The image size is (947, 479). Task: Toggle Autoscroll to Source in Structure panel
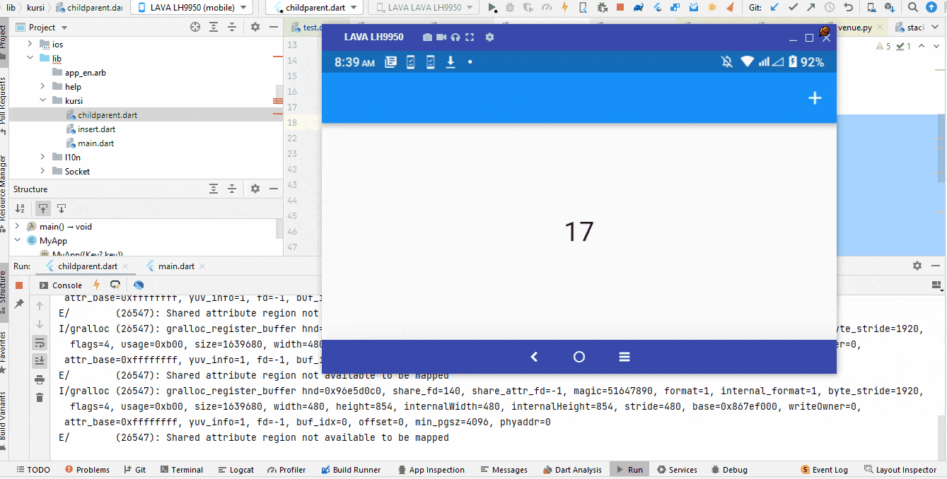[43, 208]
